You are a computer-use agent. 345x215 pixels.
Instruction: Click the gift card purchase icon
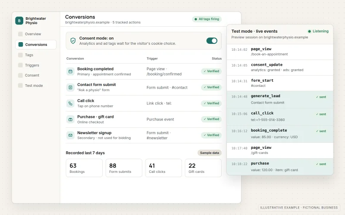(x=70, y=120)
